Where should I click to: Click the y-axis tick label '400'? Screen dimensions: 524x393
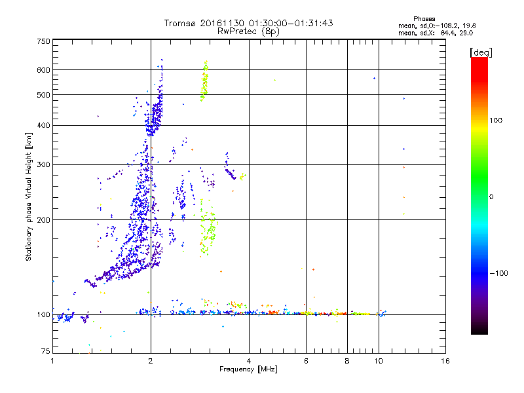coord(43,125)
